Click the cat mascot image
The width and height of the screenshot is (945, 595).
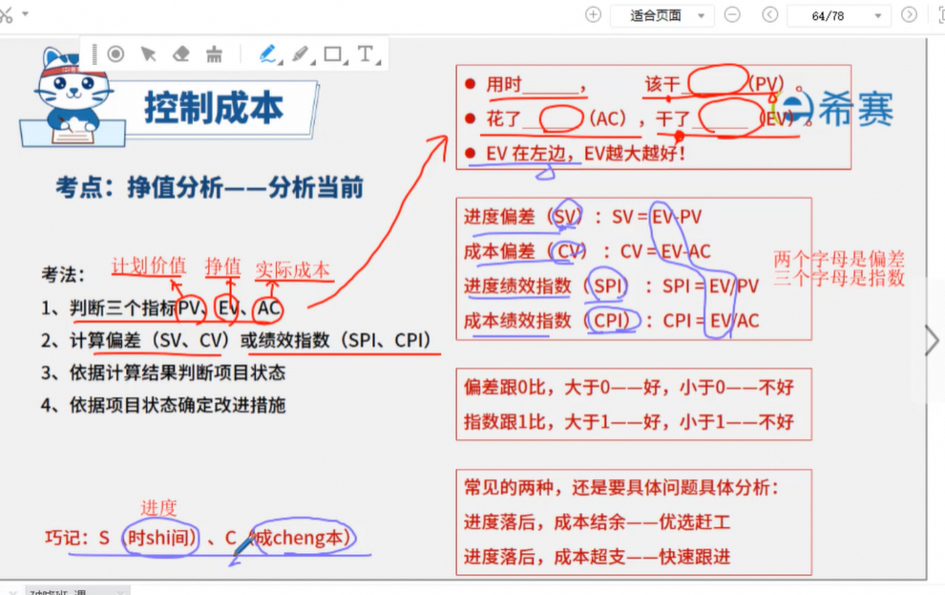pos(73,96)
